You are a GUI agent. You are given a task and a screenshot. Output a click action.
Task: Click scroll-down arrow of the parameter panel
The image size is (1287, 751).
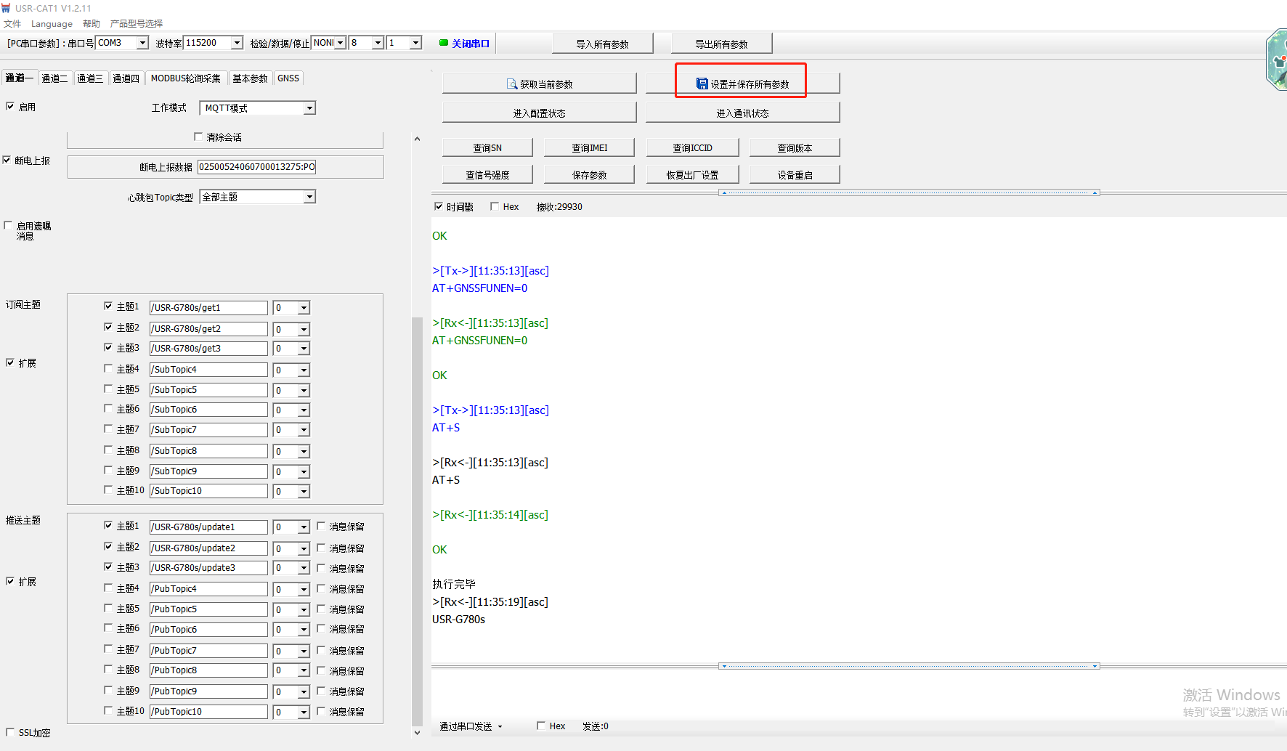click(x=417, y=732)
